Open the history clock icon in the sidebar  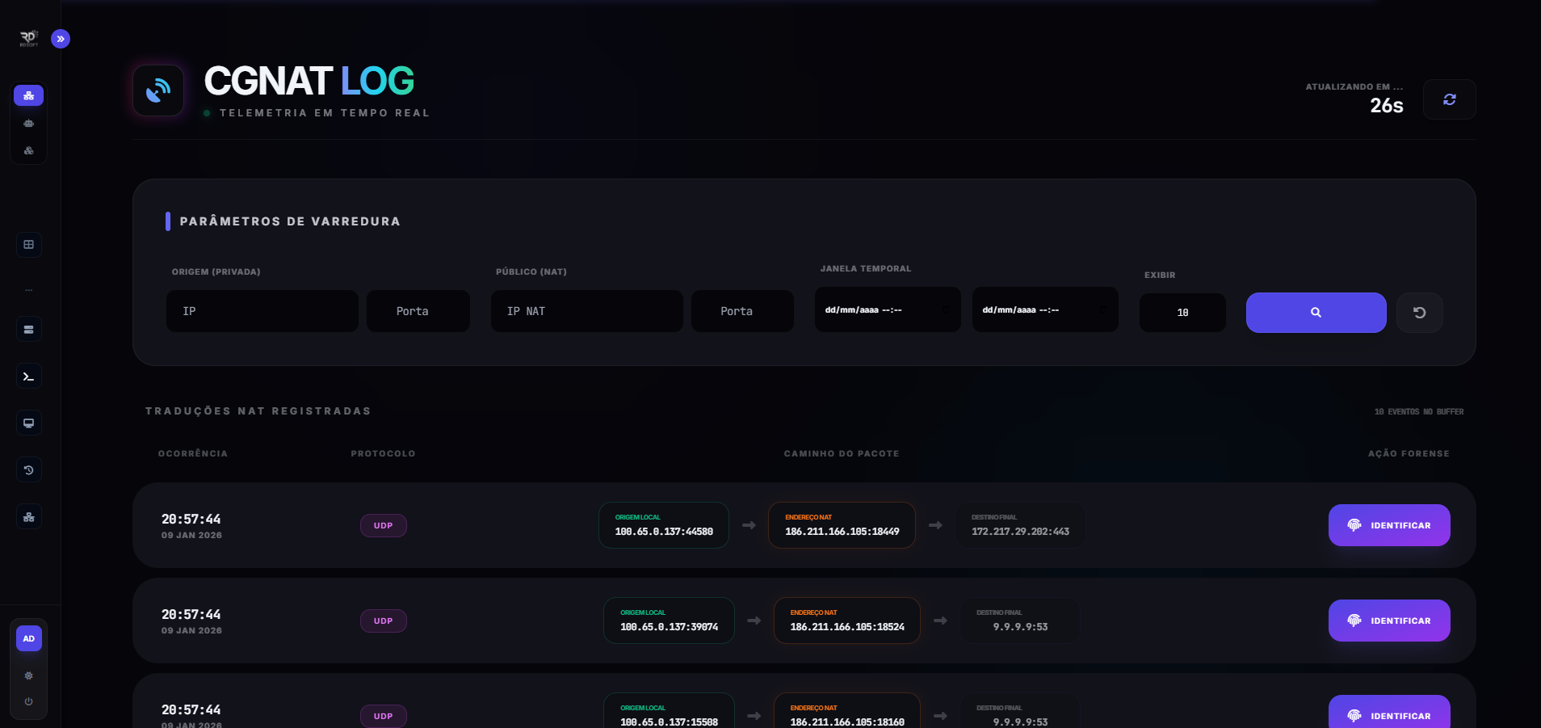click(29, 470)
